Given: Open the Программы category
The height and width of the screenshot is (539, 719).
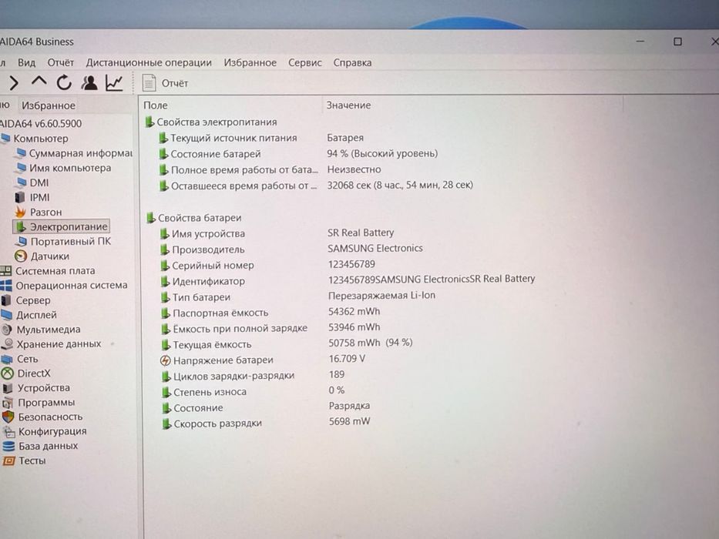Looking at the screenshot, I should 39,403.
